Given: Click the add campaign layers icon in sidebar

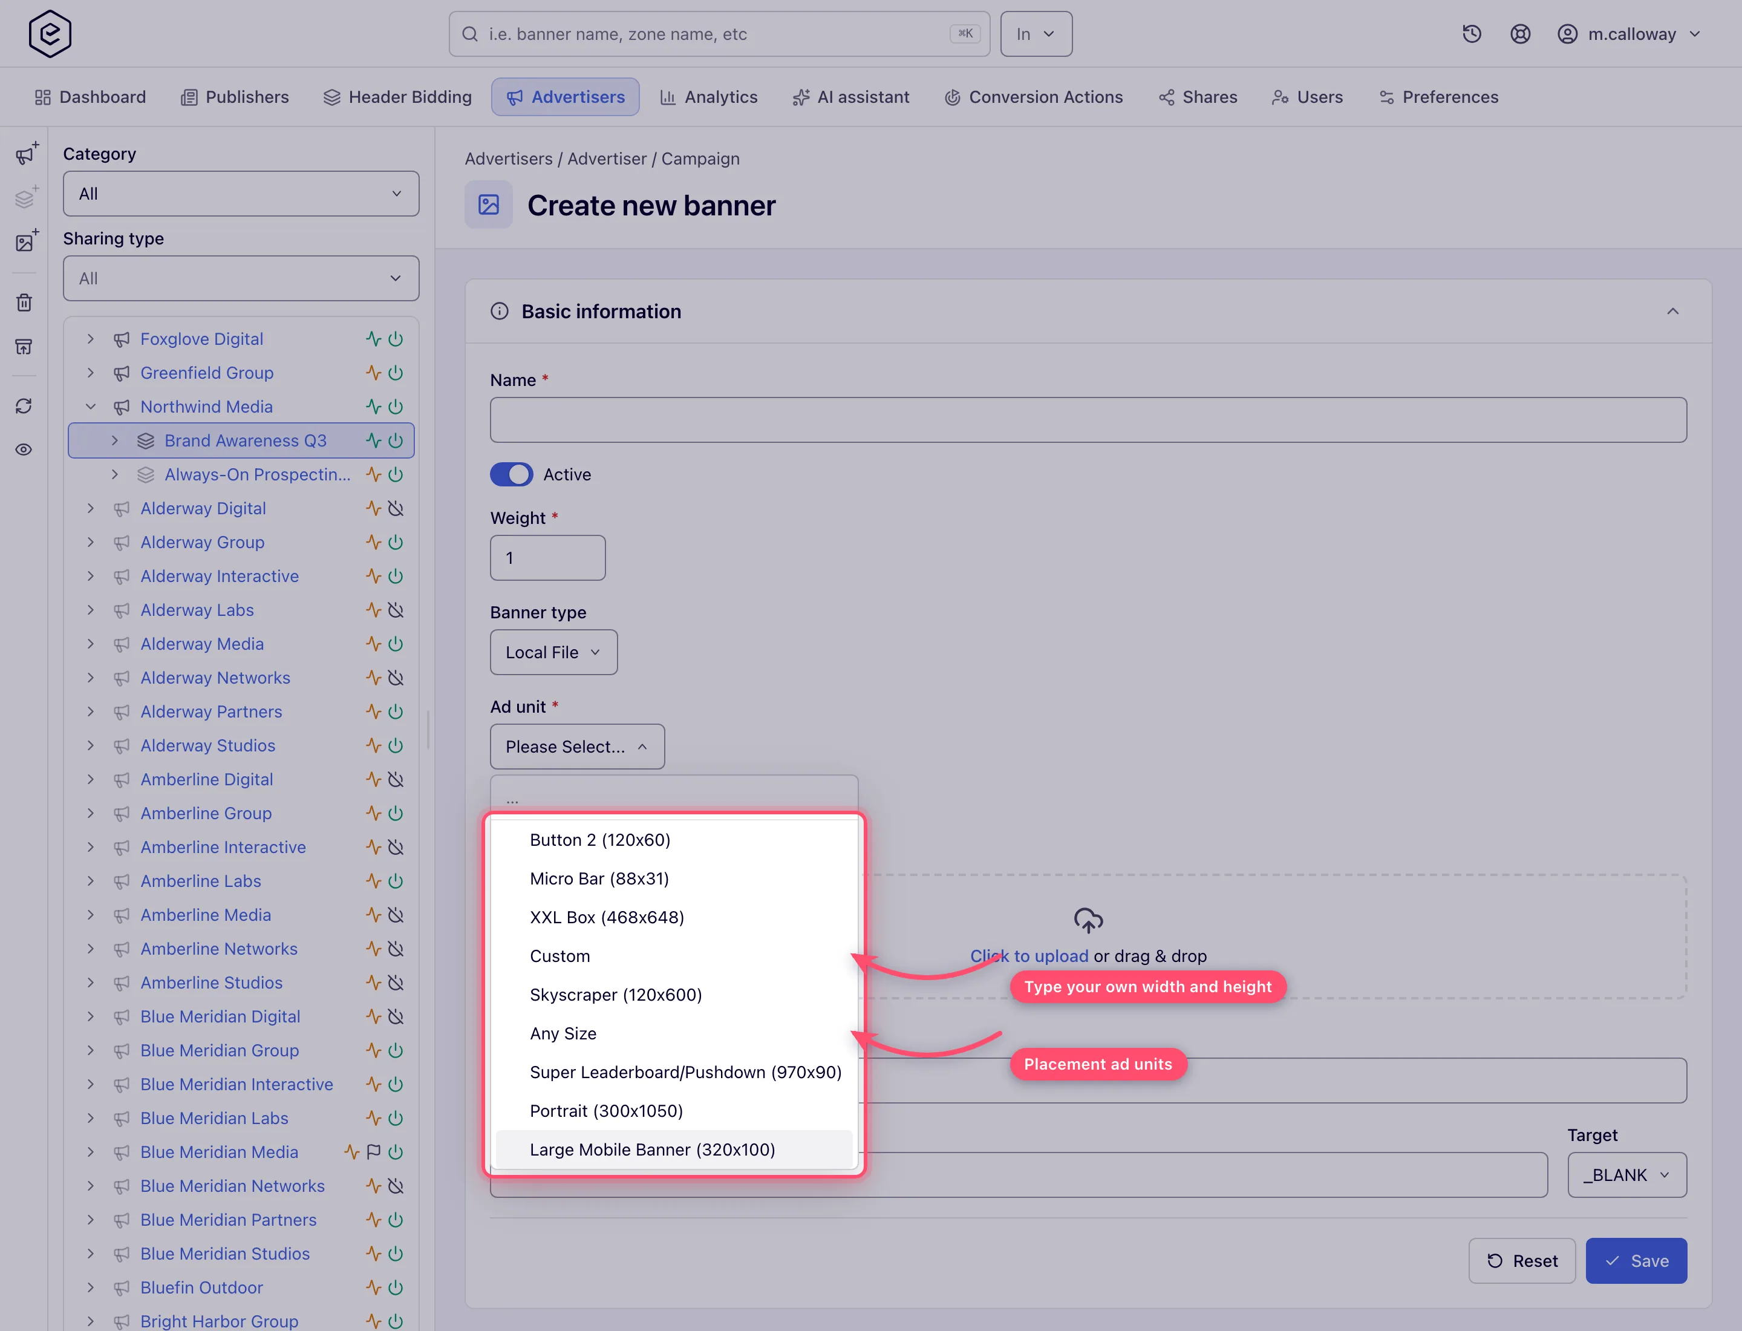Looking at the screenshot, I should point(26,197).
